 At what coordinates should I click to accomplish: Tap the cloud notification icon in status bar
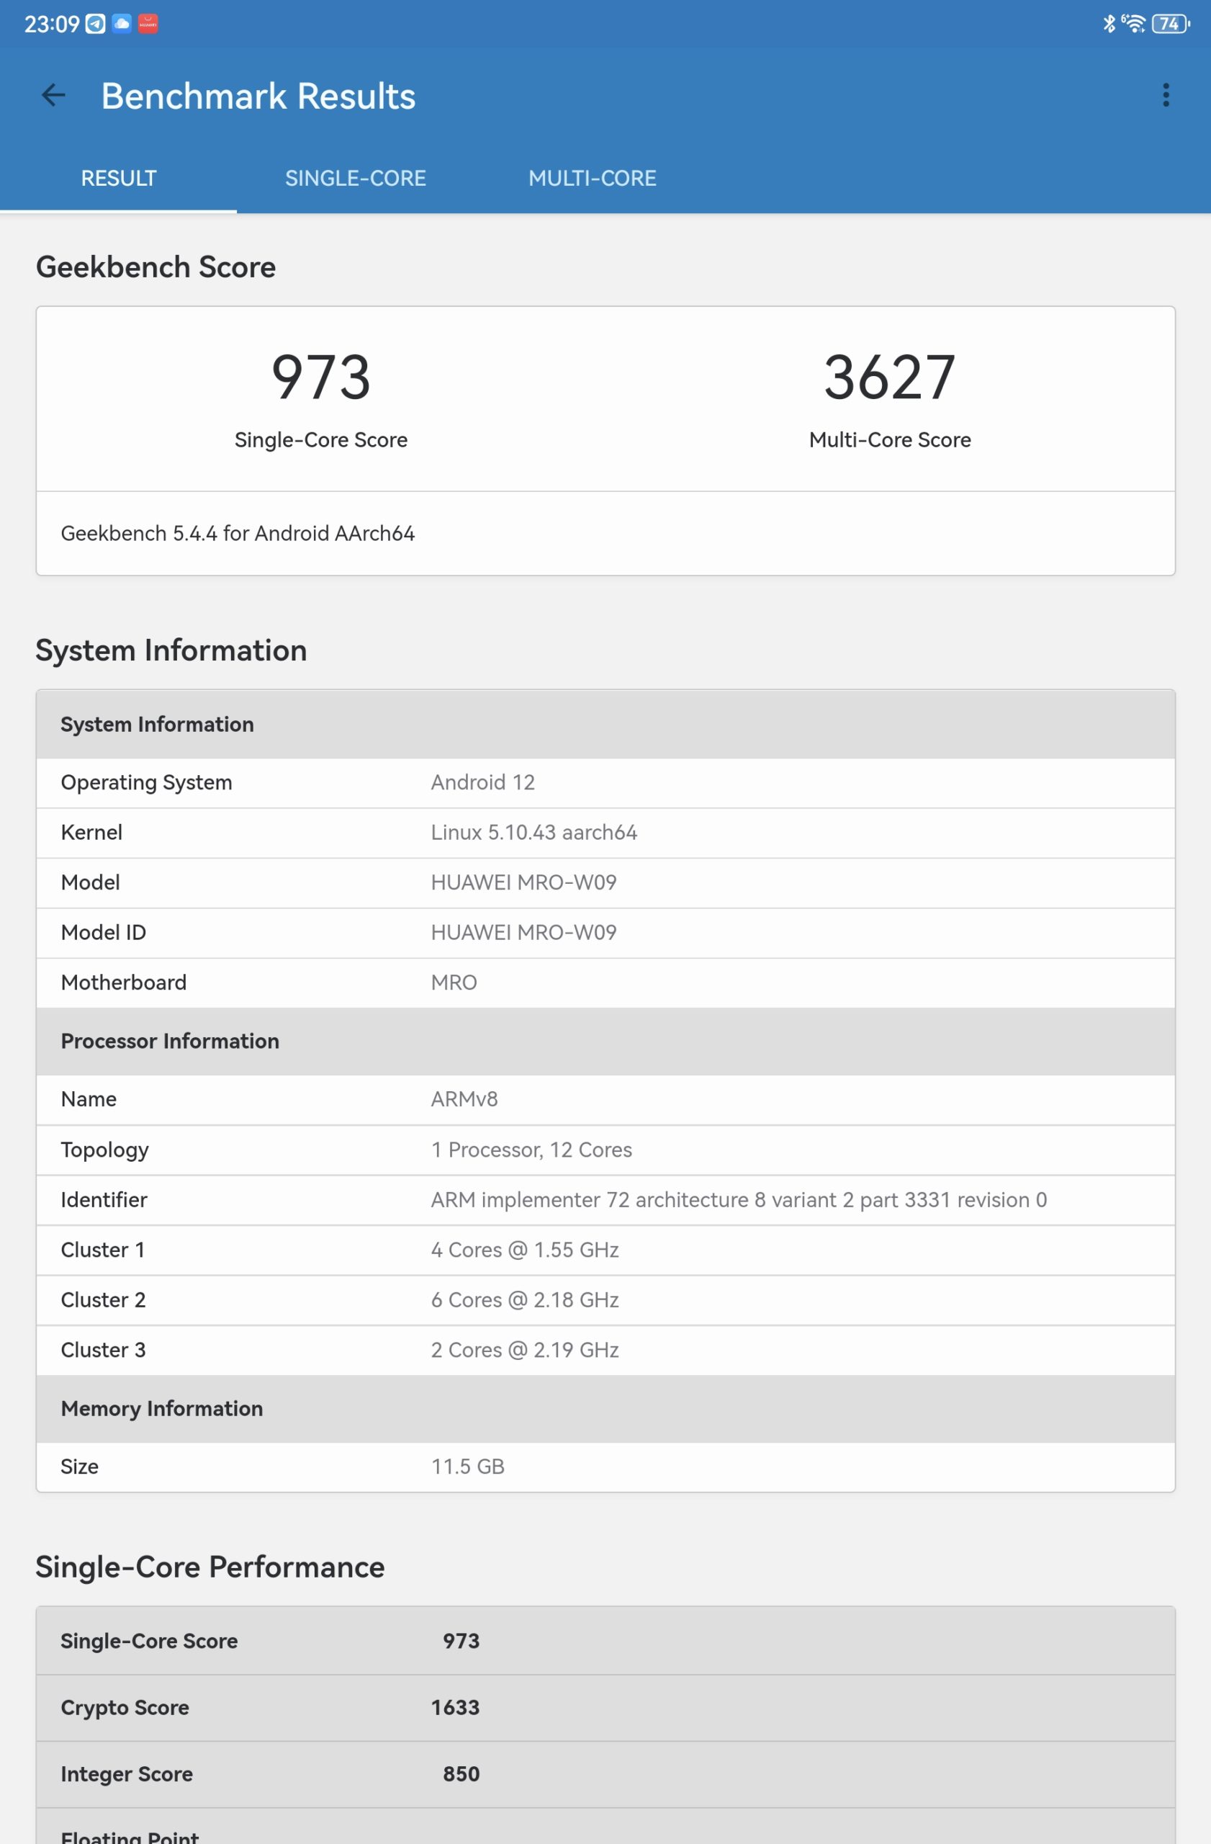(x=122, y=24)
